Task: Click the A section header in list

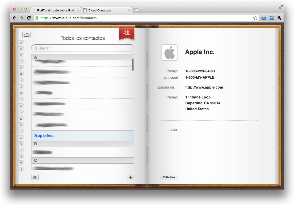Action: coord(83,57)
